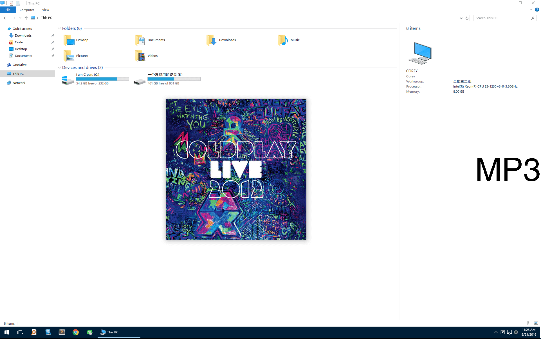Switch to details list view

click(530, 323)
